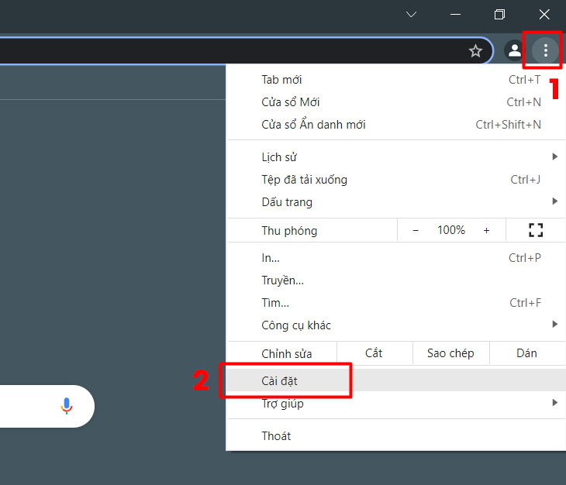Click the Dán button

[x=526, y=353]
